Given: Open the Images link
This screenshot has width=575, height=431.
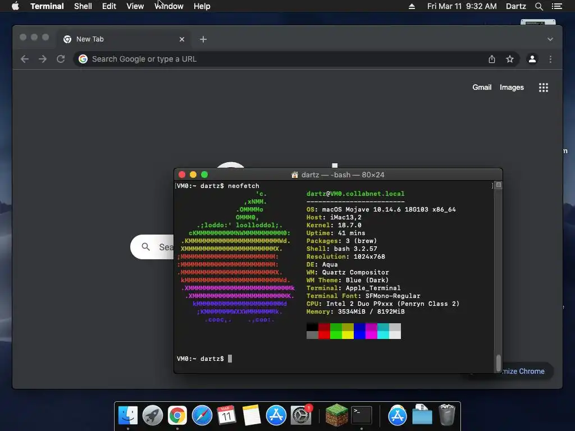Looking at the screenshot, I should [x=512, y=87].
